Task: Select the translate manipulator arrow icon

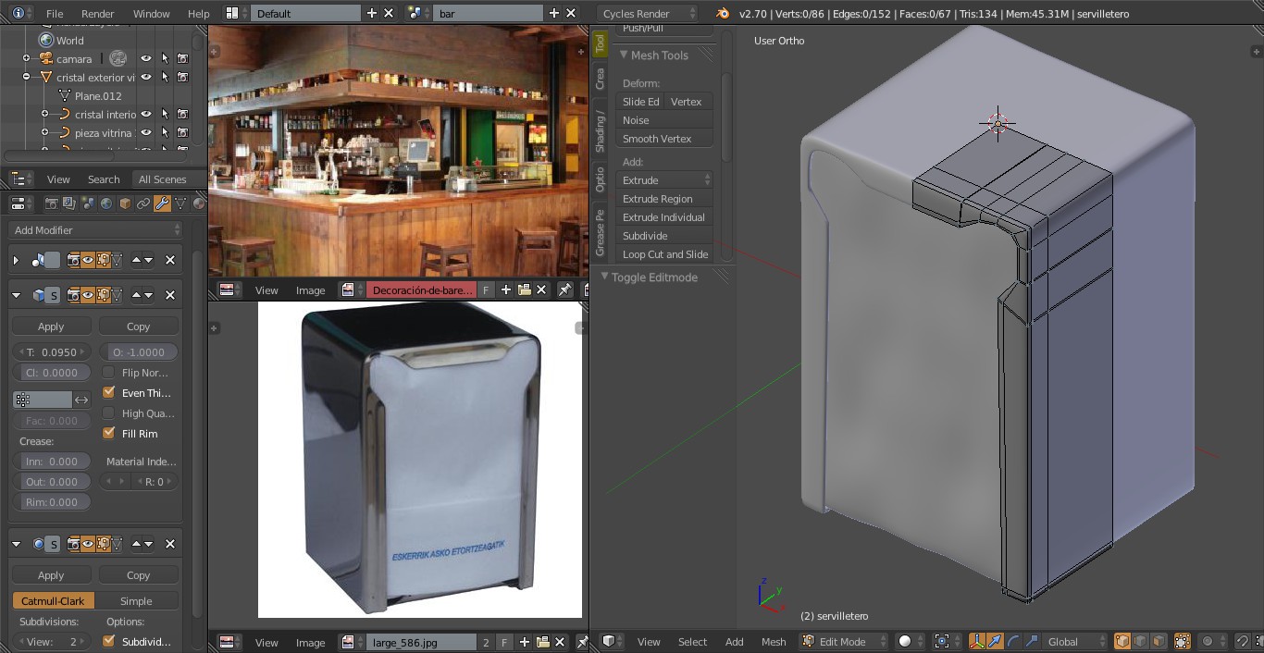Action: [995, 641]
